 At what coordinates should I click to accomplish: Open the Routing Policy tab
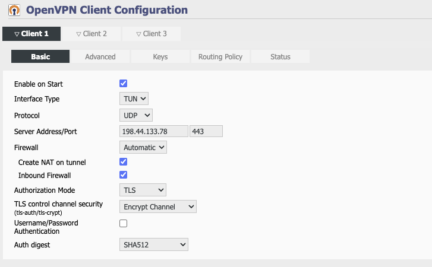click(220, 56)
